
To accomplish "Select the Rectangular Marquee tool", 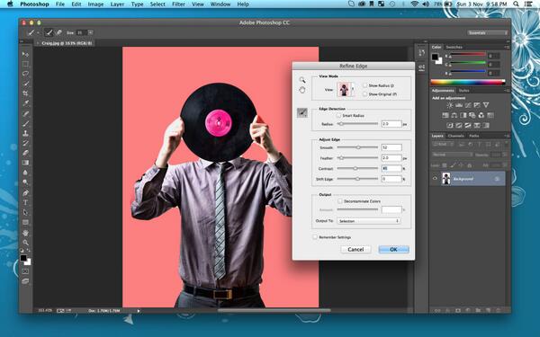I will point(25,64).
